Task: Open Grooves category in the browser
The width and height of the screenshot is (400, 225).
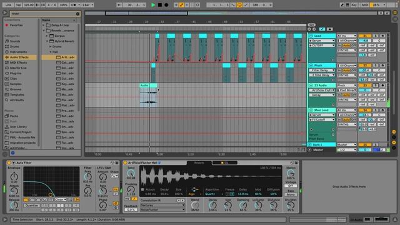Action: pyautogui.click(x=16, y=89)
